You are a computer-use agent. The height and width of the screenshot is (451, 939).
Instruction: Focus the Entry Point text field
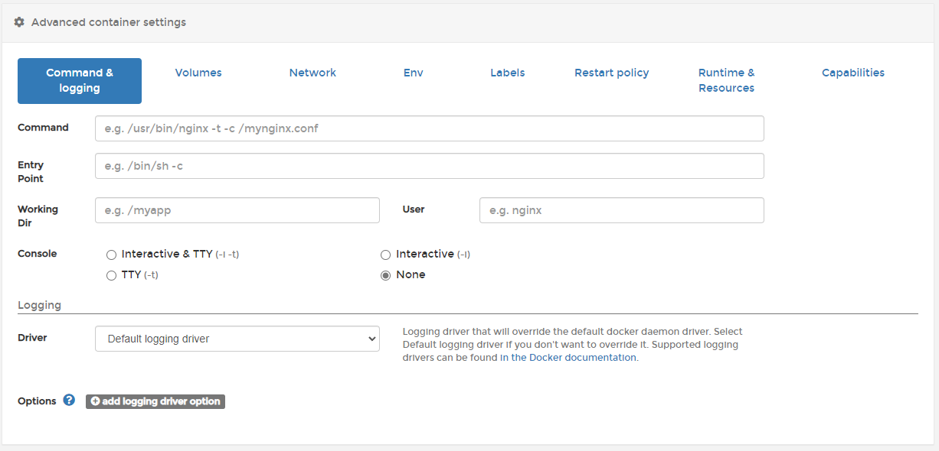(x=429, y=166)
